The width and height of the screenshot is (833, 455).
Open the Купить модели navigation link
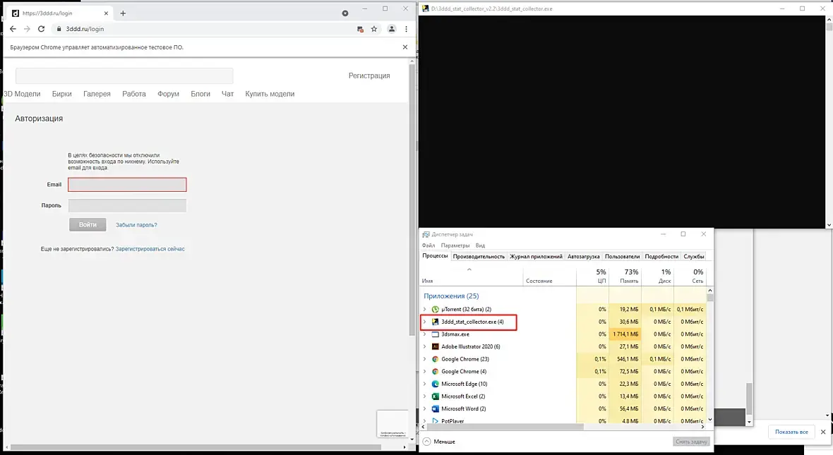270,94
